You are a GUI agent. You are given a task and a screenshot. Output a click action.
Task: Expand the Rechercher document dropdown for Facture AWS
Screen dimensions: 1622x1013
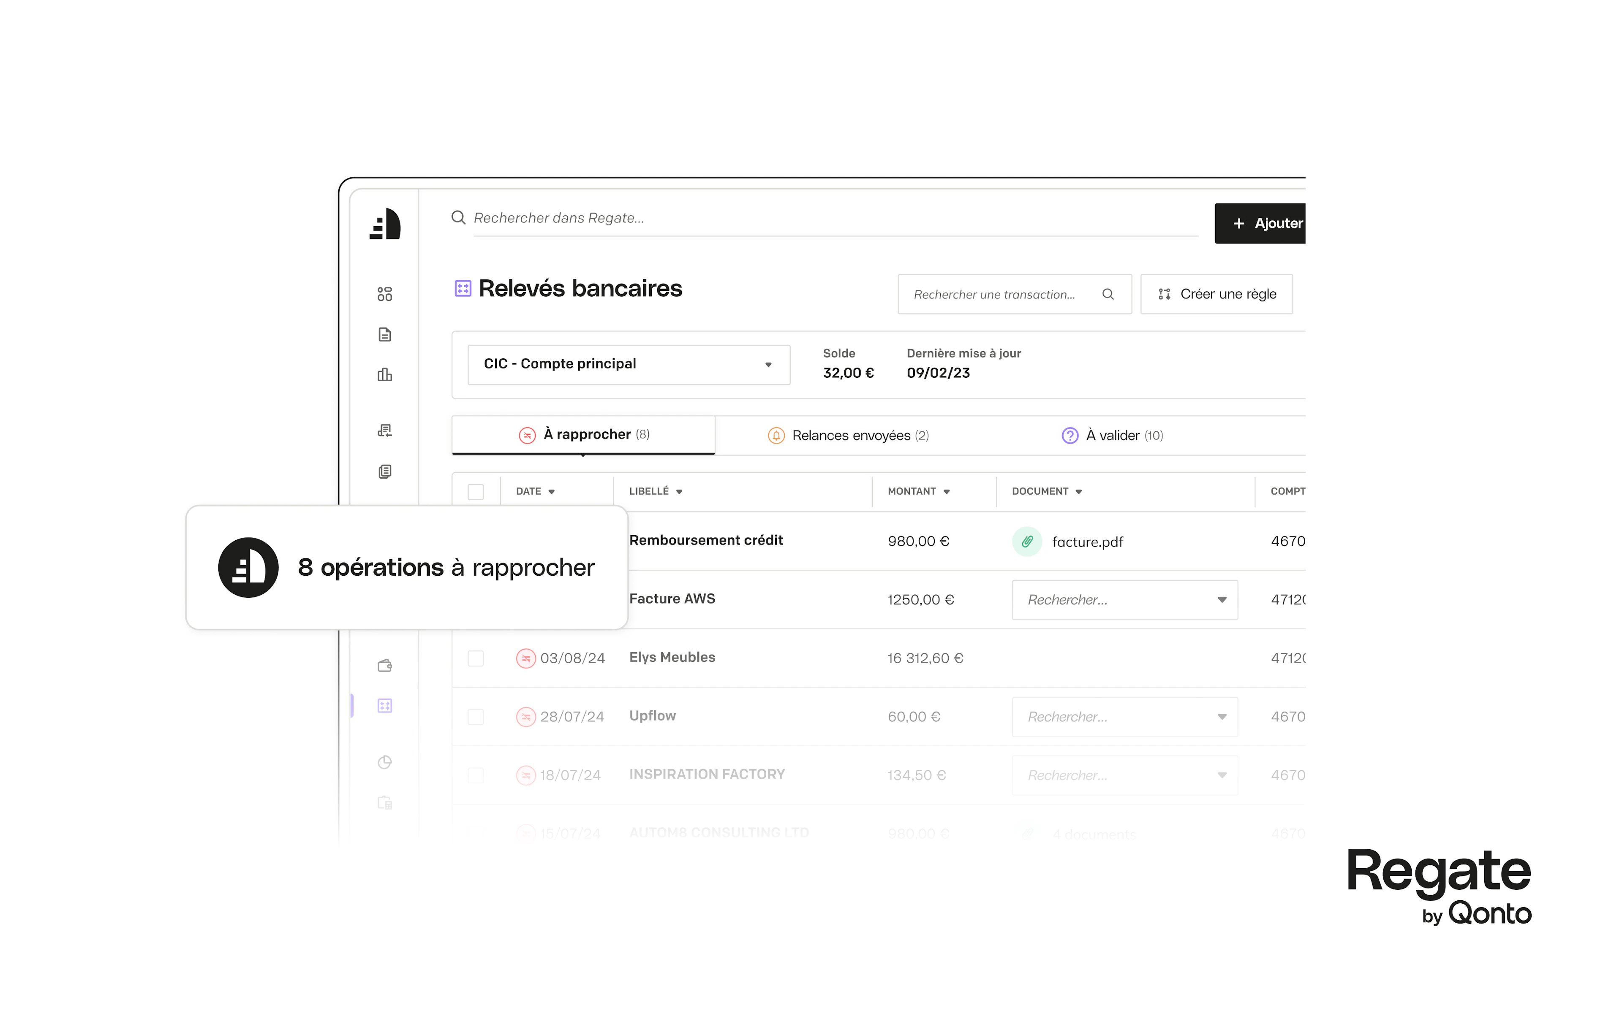(1222, 600)
